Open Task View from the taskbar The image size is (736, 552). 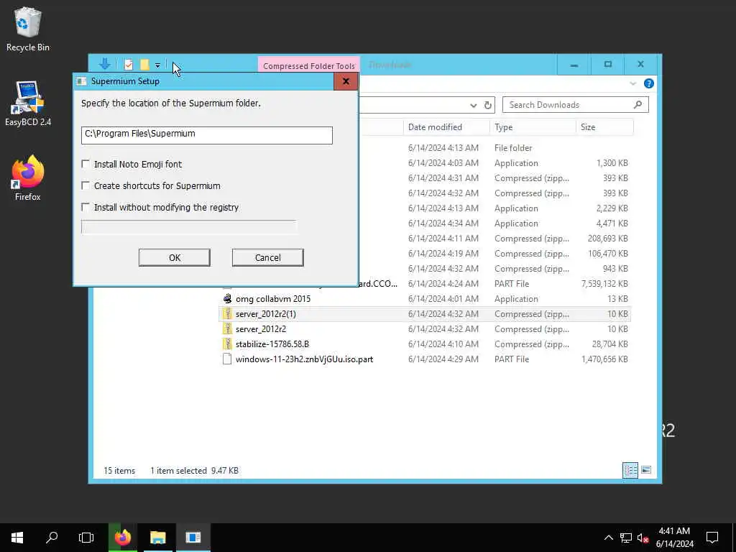click(x=86, y=538)
